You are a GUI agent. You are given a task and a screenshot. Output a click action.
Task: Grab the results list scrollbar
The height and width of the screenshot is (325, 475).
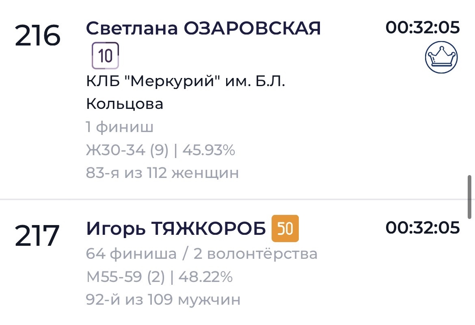[470, 197]
